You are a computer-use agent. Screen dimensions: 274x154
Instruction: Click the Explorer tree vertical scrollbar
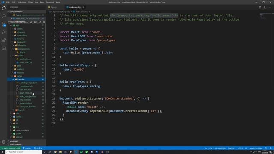click(45, 63)
